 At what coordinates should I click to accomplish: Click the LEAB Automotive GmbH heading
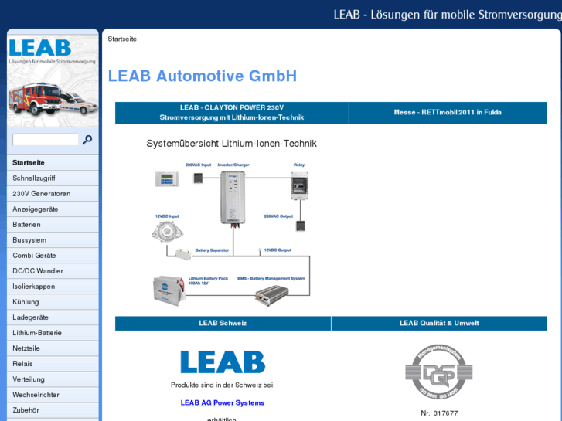coord(202,76)
